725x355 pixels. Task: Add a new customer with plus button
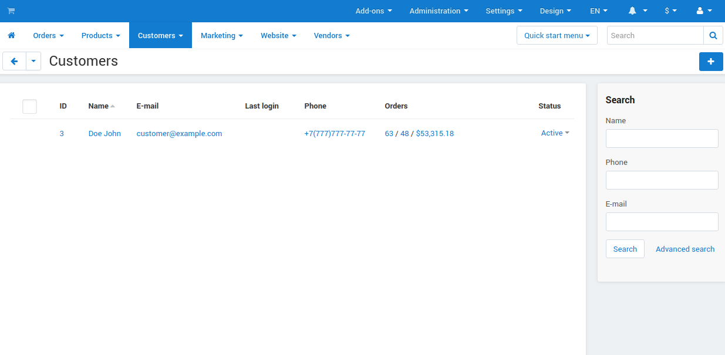coord(711,62)
